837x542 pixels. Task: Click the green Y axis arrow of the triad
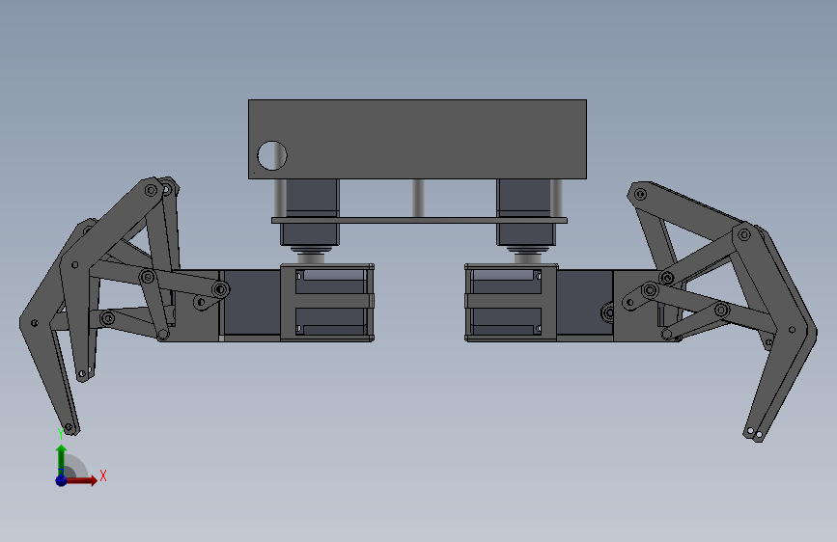pos(62,459)
